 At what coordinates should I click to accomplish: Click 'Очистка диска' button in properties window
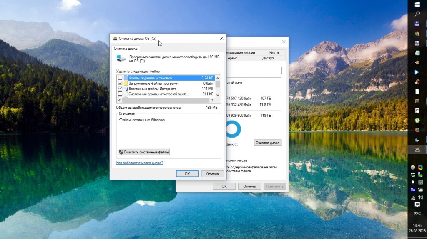[267, 143]
